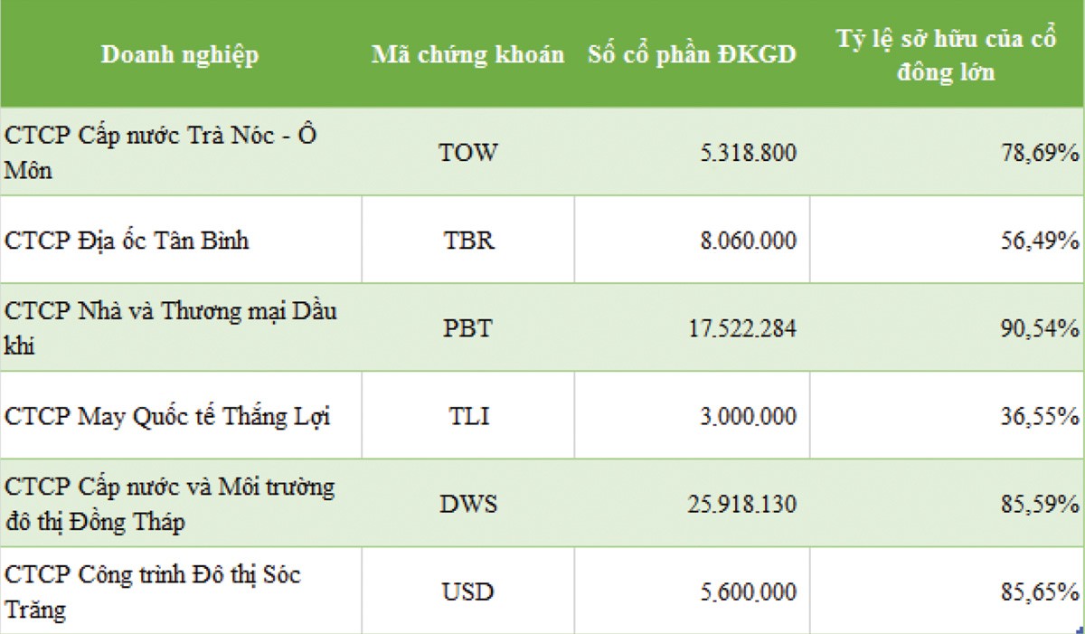Click the DWS stock code cell
Viewport: 1085px width, 634px height.
tap(467, 503)
